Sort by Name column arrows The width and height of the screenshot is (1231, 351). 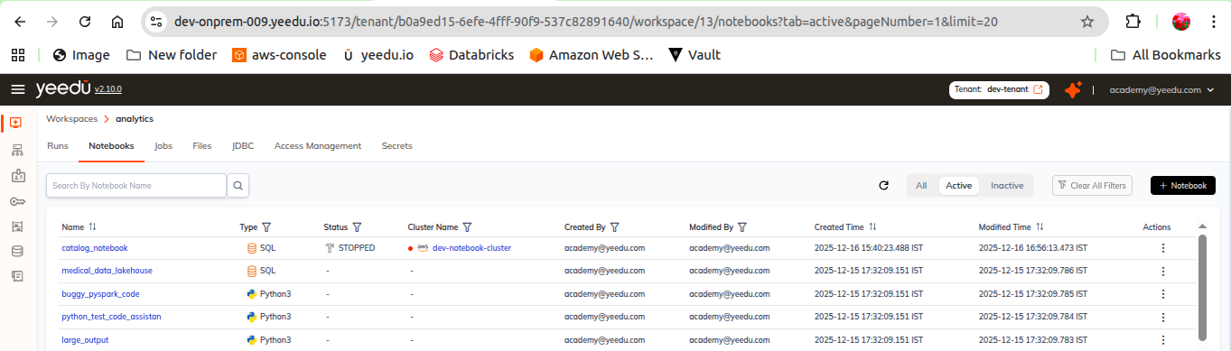pyautogui.click(x=92, y=227)
